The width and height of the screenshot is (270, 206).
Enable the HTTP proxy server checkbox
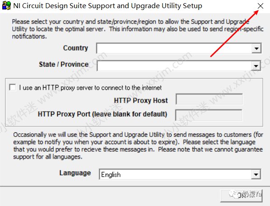(x=13, y=87)
